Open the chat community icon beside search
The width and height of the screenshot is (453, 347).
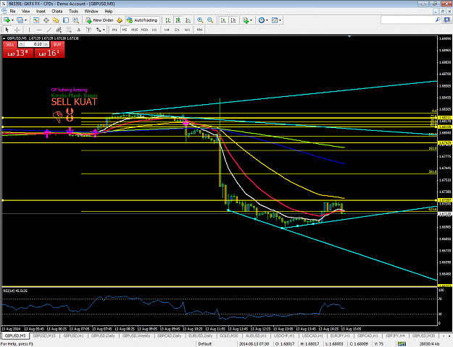coord(447,20)
